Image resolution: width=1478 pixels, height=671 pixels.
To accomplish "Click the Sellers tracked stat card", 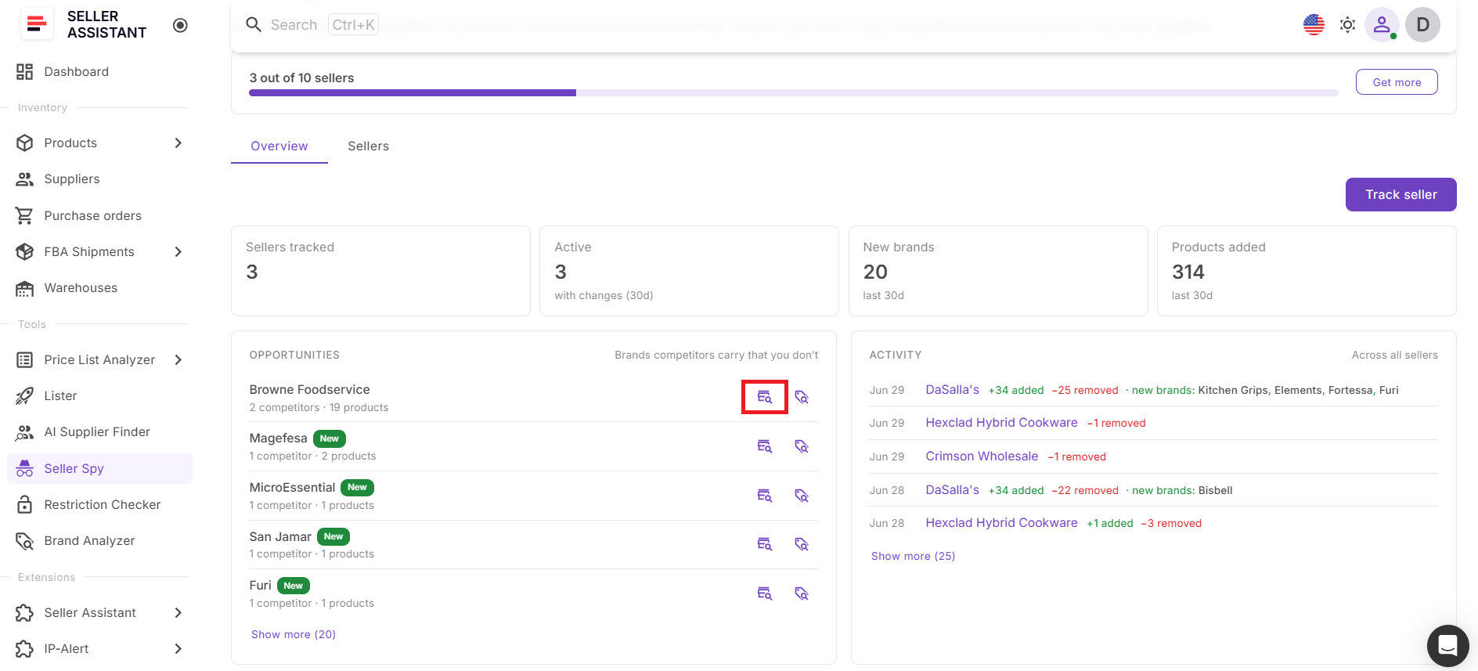I will [x=380, y=272].
